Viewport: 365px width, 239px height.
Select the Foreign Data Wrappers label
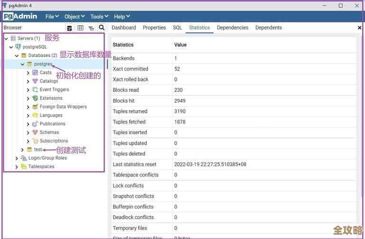(x=63, y=106)
